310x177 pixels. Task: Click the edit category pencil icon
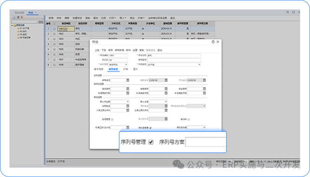[x=18, y=17]
